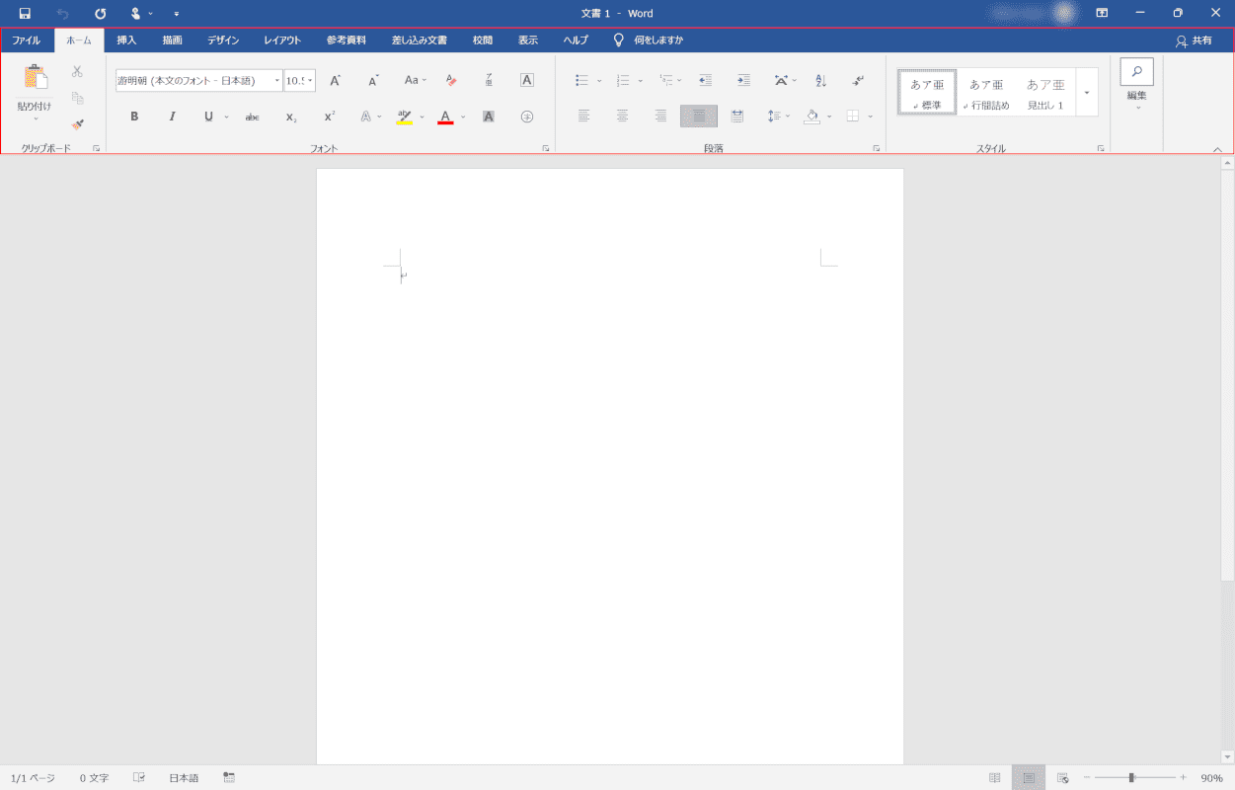Image resolution: width=1235 pixels, height=790 pixels.
Task: Open the Font dialog launcher
Action: [546, 148]
